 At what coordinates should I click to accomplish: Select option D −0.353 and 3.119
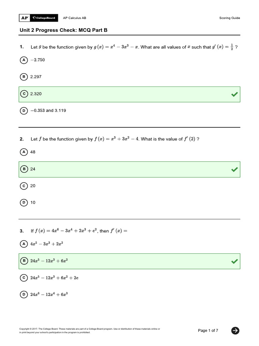tap(24, 110)
